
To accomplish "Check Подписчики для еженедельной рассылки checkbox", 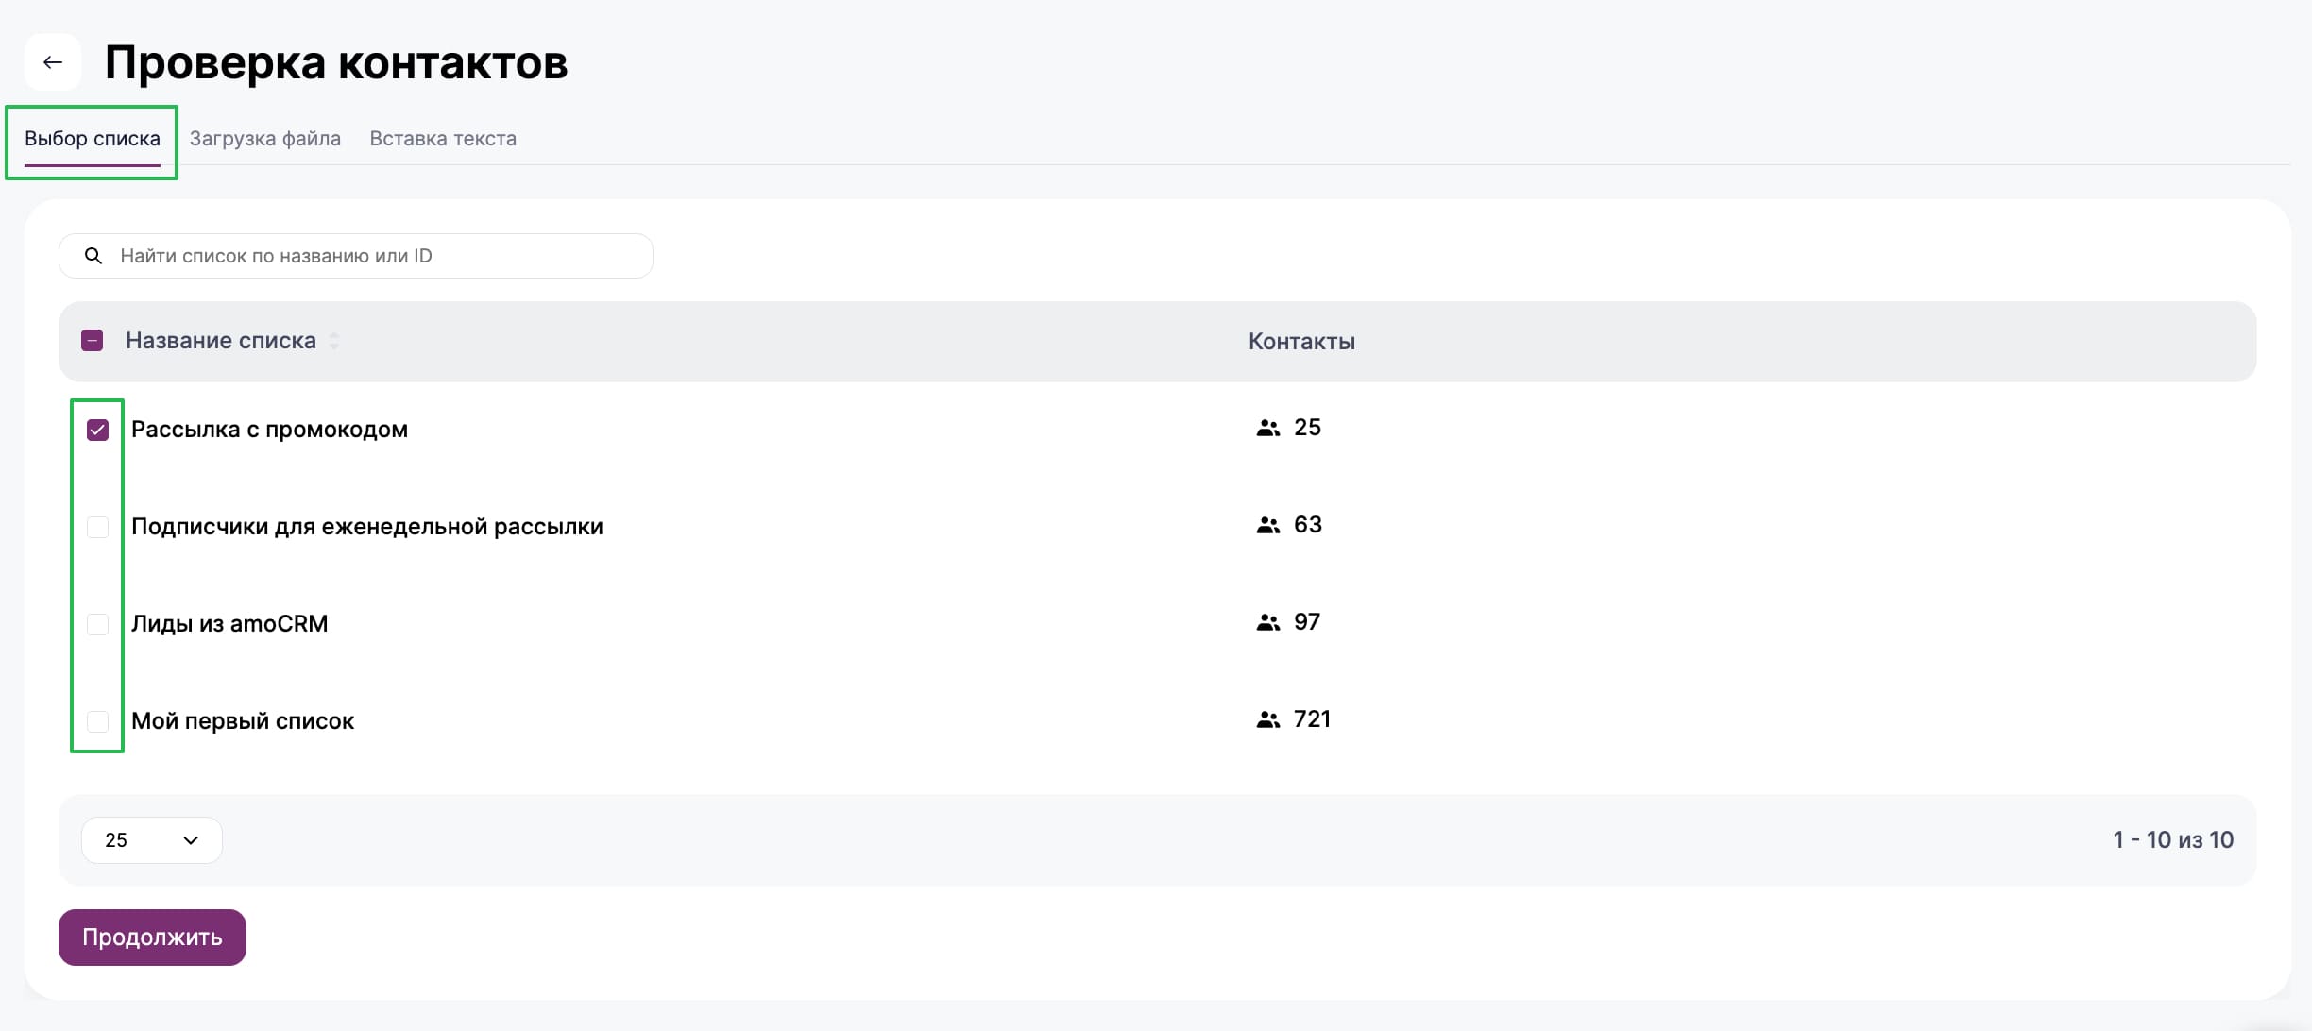I will pos(97,527).
